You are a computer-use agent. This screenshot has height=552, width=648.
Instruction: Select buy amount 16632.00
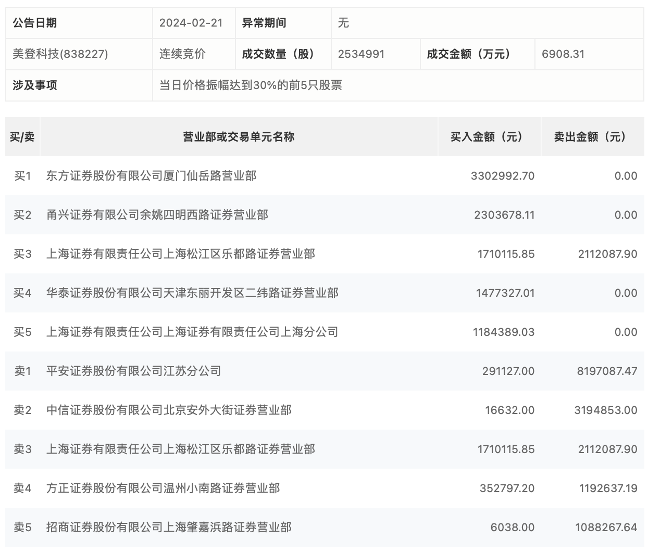(x=510, y=410)
